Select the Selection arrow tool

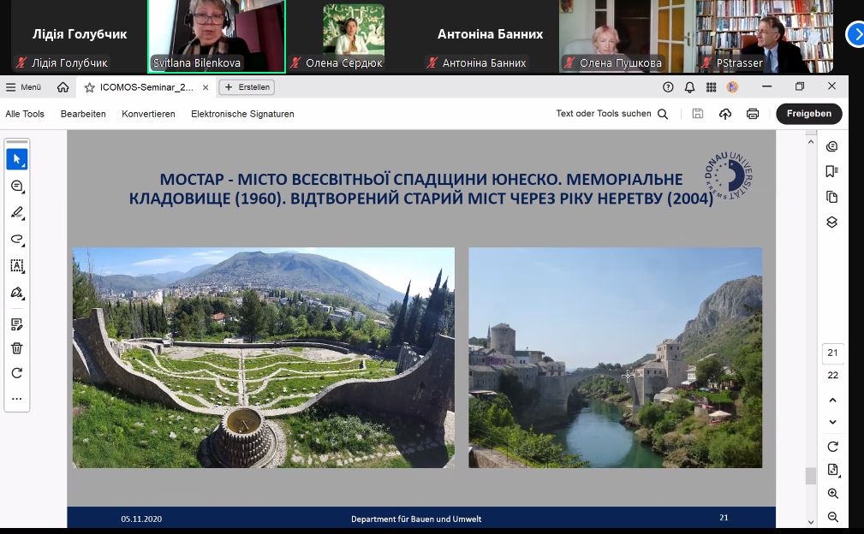(x=16, y=158)
